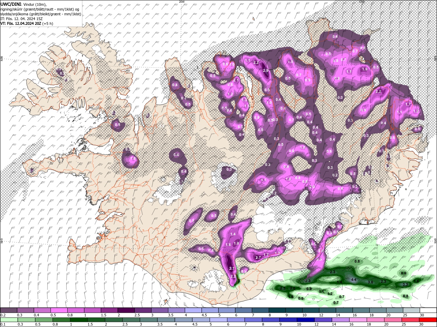Select the 'rigning/skúrir (grænt/blátt/rautt' header line
This screenshot has height=327, width=437.
click(40, 9)
